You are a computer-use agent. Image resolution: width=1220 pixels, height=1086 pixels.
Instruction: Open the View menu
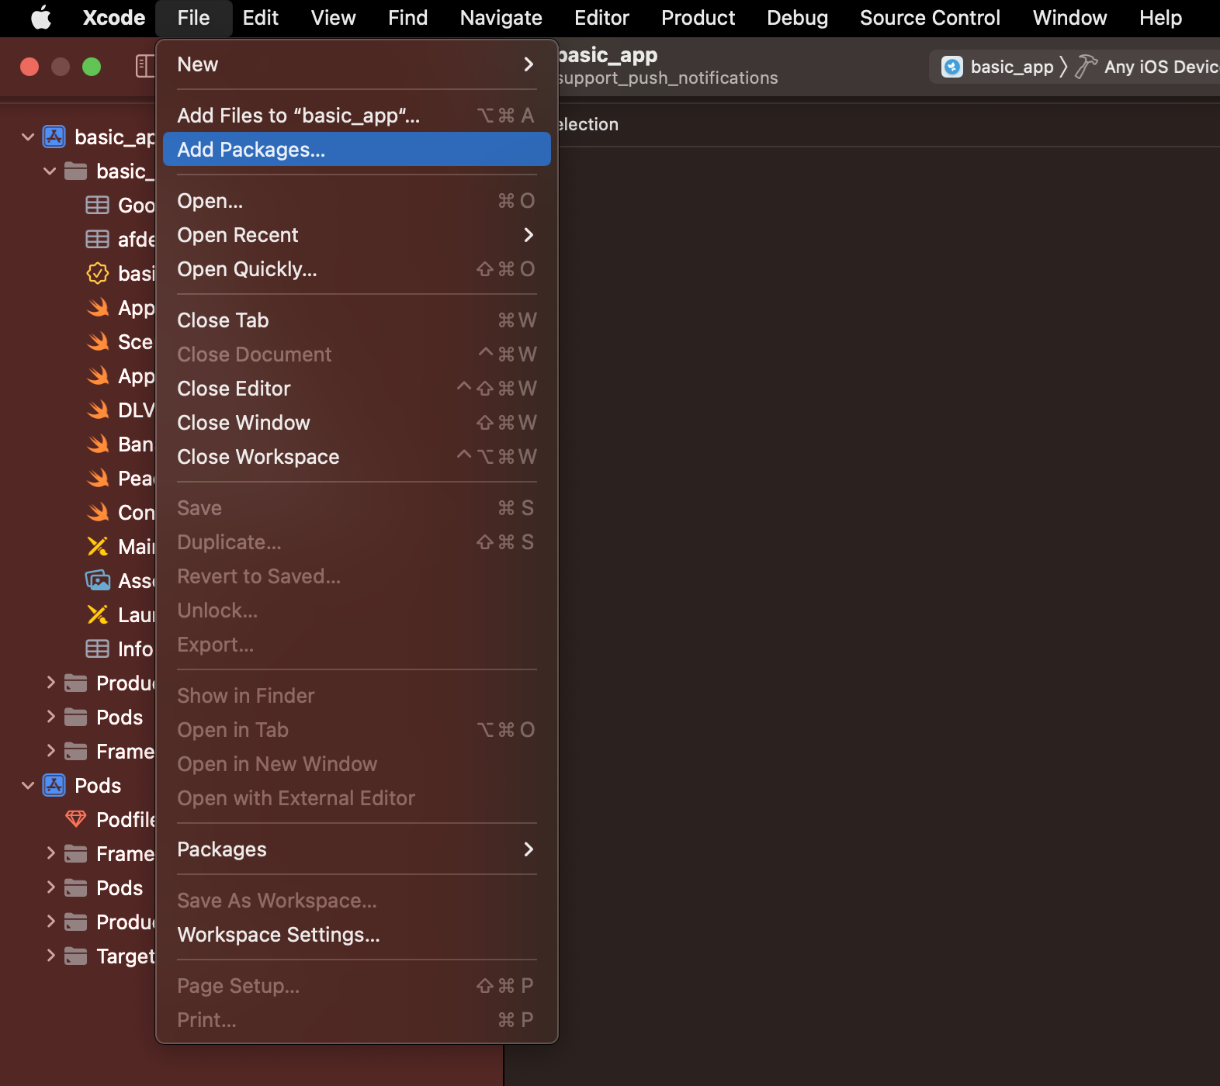334,18
